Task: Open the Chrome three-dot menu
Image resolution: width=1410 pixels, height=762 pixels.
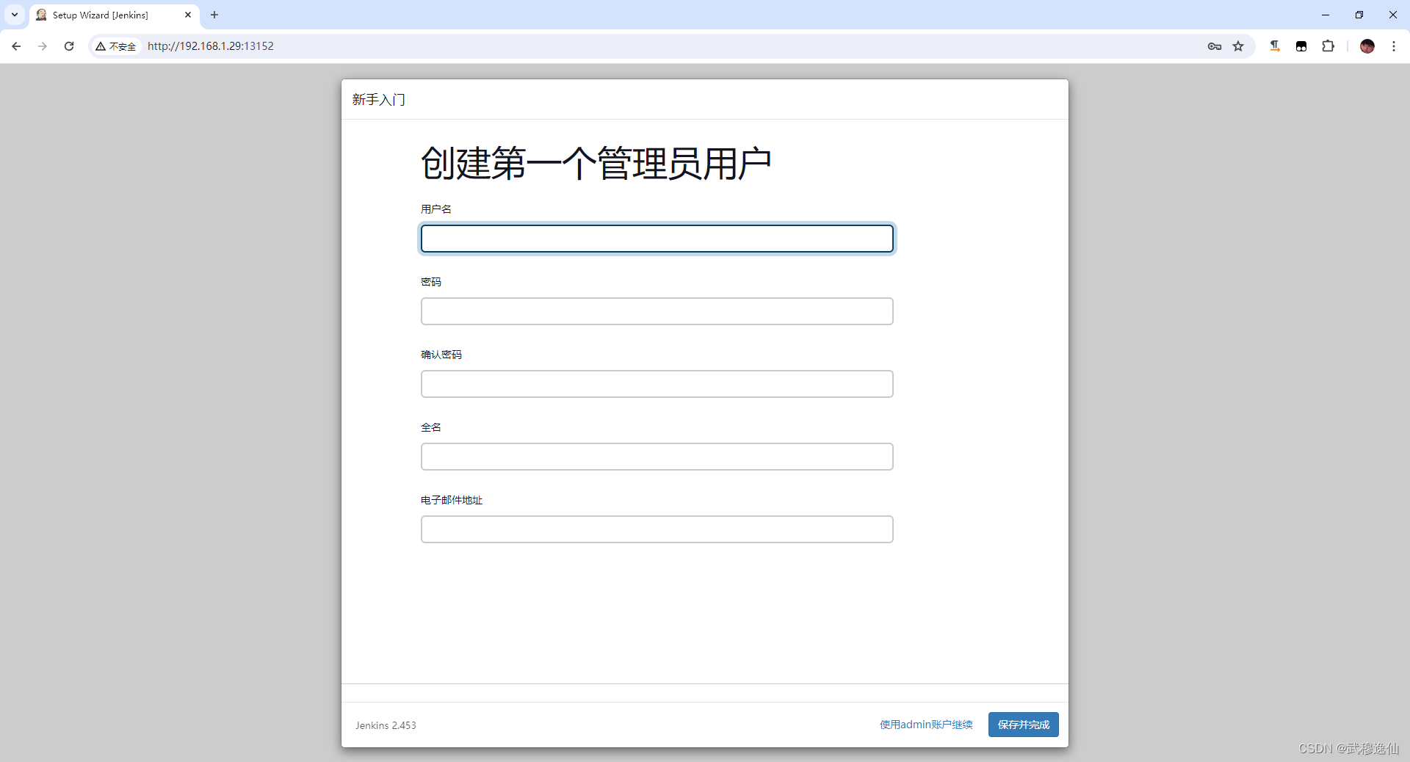Action: coord(1393,46)
